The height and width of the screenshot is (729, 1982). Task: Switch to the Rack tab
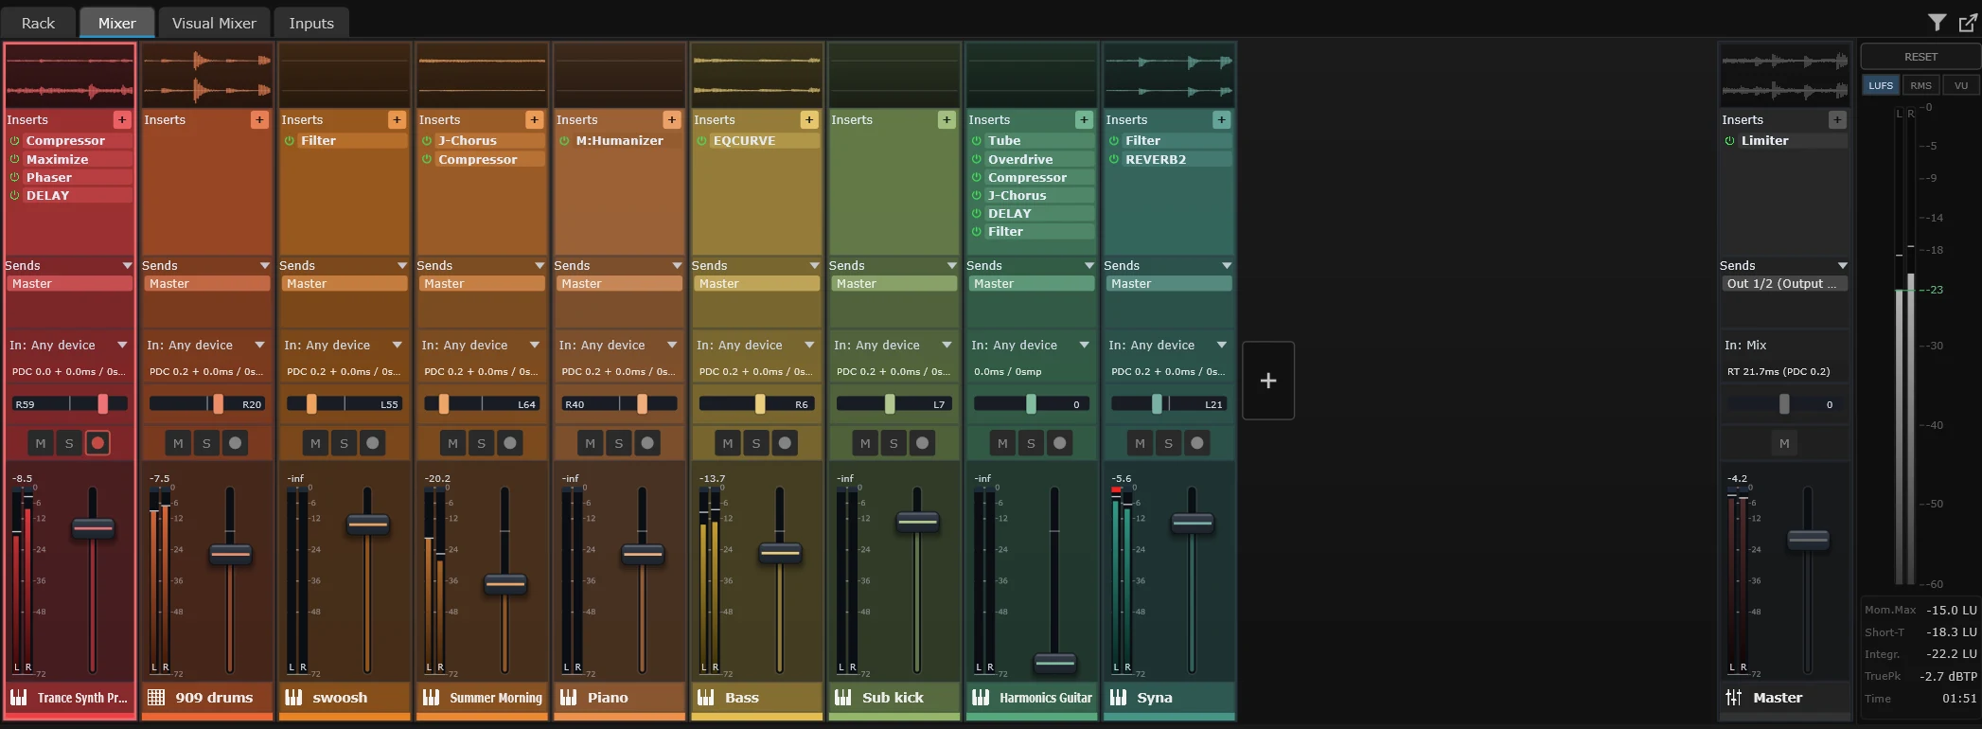pyautogui.click(x=39, y=23)
